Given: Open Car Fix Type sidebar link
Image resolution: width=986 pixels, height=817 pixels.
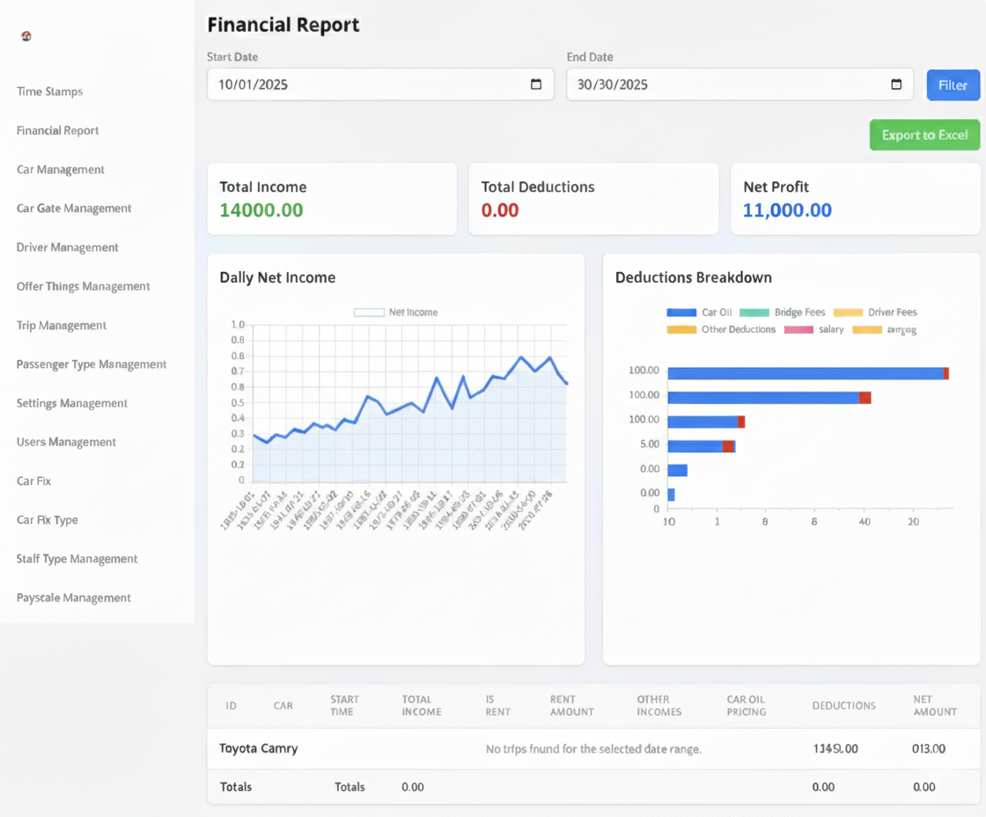Looking at the screenshot, I should pyautogui.click(x=48, y=519).
